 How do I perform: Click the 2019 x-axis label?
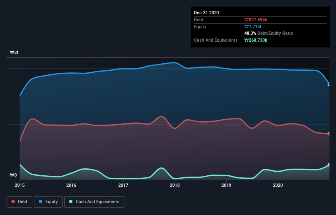point(226,185)
